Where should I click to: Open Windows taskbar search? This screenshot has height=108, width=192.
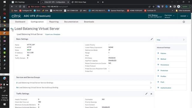coord(4,6)
